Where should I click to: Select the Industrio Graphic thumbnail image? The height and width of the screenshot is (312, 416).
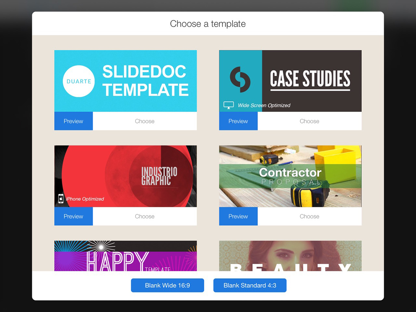125,176
